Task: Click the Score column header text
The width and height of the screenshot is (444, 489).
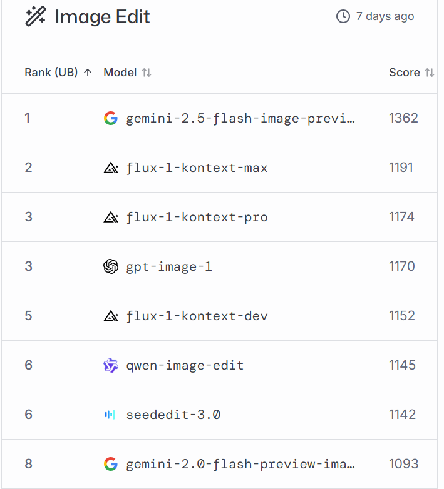Action: (x=405, y=73)
